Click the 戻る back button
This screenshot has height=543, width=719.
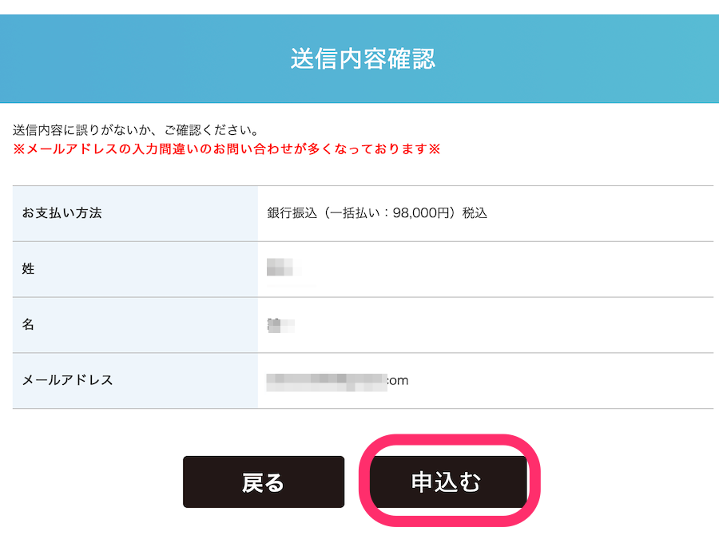[263, 482]
